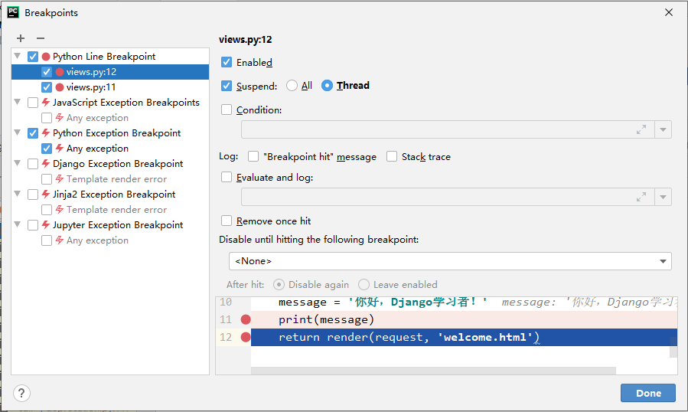Click lightning icon of Python Exception Breakpoint
Screen dimensions: 688x412
(46, 132)
